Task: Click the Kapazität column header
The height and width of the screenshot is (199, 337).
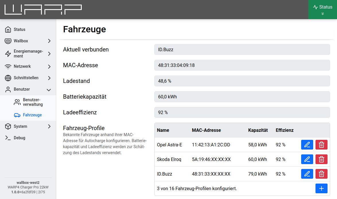Action: [x=258, y=130]
